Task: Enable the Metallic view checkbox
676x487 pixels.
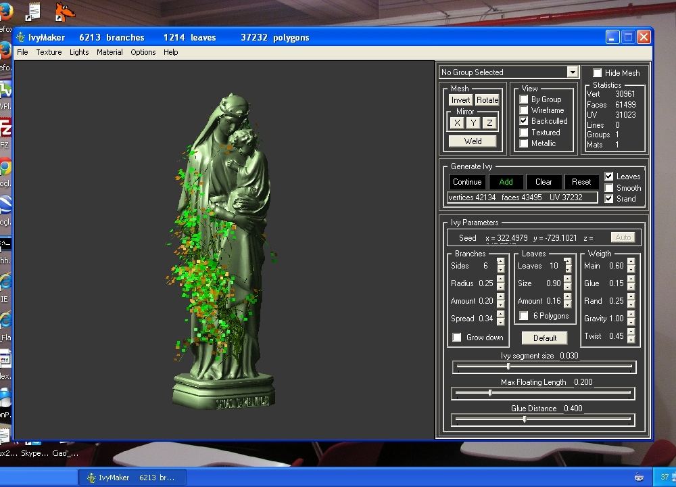Action: coord(523,143)
